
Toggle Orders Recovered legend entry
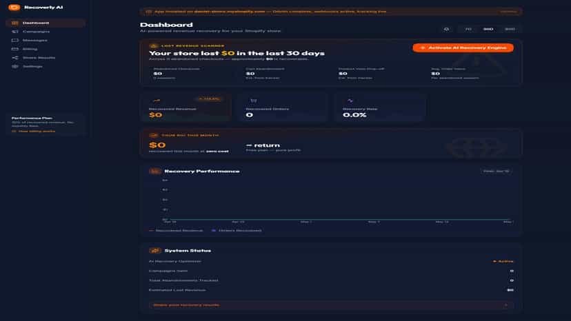click(x=237, y=230)
